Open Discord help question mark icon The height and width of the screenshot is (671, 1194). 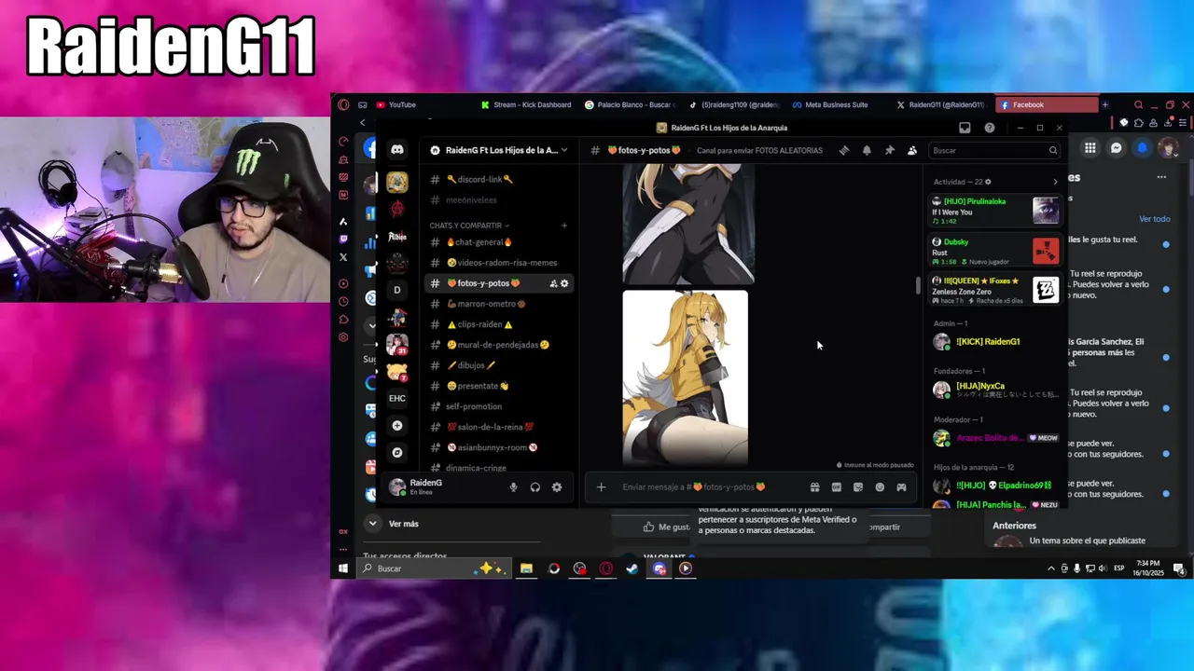pyautogui.click(x=990, y=128)
